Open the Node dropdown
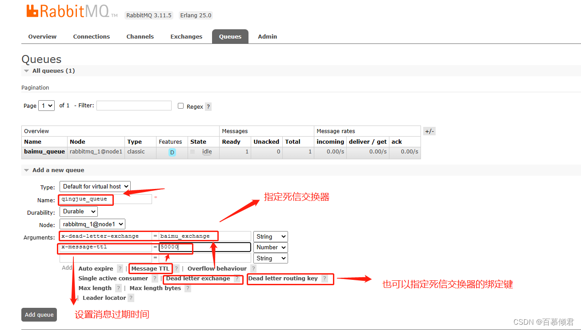 click(92, 224)
